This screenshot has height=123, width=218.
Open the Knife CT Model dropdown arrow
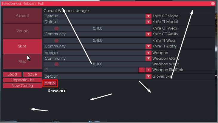[x=148, y=16]
